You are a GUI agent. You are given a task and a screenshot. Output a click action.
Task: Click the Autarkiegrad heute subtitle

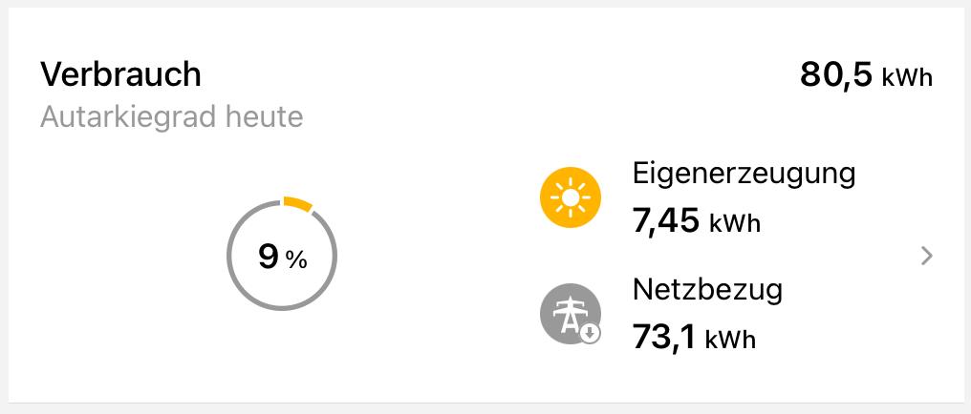click(171, 116)
